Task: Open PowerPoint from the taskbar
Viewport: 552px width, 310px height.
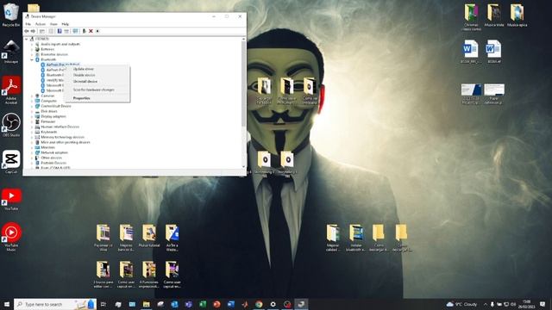Action: (x=216, y=304)
